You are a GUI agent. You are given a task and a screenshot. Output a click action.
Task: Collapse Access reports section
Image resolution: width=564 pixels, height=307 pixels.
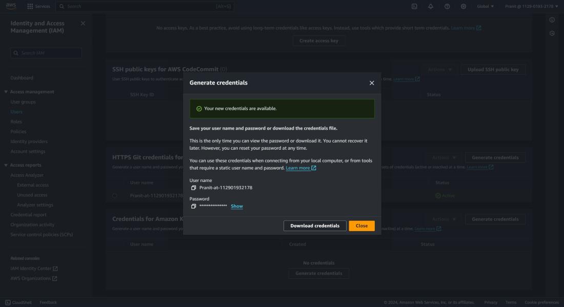(6, 165)
